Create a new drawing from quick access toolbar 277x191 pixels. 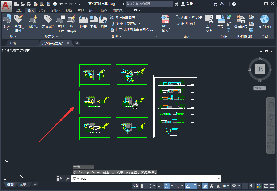tap(17, 4)
